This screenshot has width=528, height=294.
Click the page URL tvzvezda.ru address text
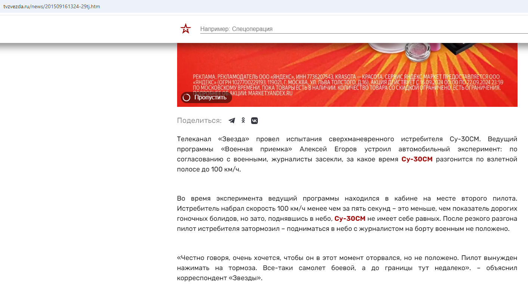pyautogui.click(x=52, y=6)
